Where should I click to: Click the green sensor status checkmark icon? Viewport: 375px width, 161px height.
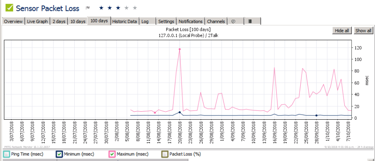pyautogui.click(x=9, y=8)
